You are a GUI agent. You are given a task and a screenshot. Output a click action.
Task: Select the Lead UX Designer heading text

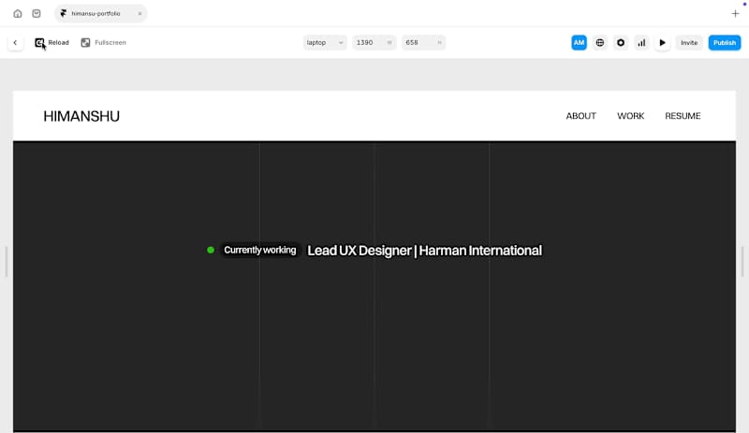tap(424, 251)
